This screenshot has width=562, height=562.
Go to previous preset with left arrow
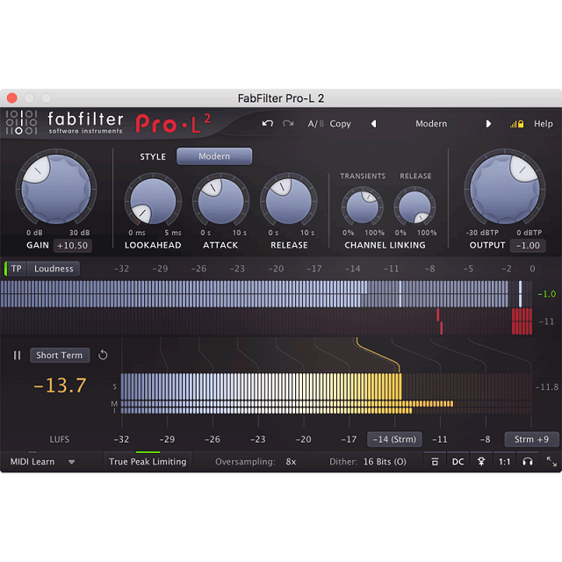(374, 124)
